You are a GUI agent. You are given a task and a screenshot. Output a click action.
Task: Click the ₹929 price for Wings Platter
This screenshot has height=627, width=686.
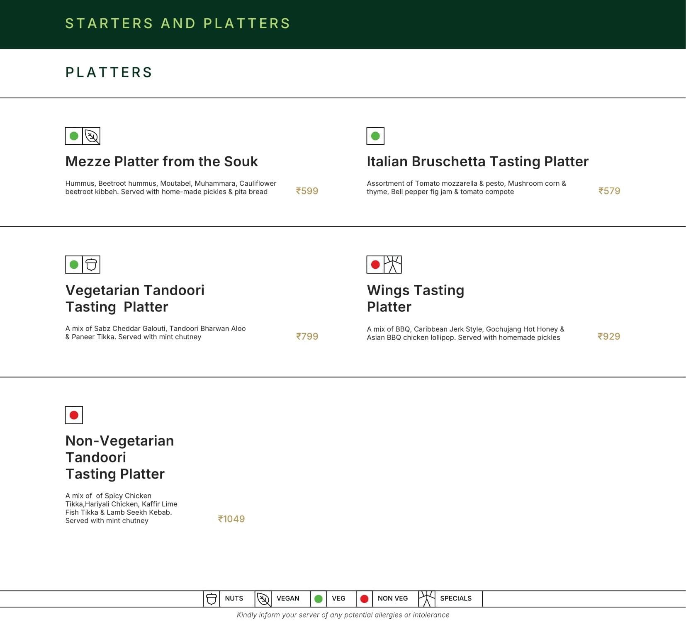(609, 336)
